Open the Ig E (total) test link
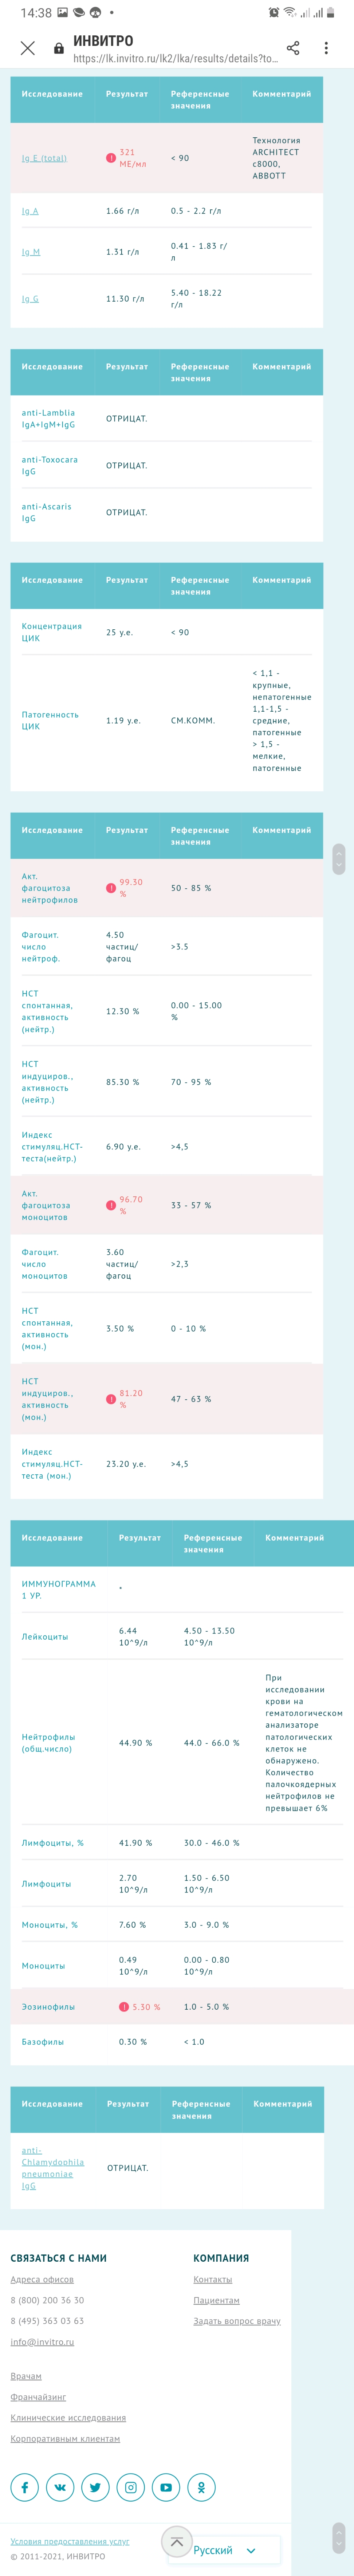354x2576 pixels. tap(44, 158)
